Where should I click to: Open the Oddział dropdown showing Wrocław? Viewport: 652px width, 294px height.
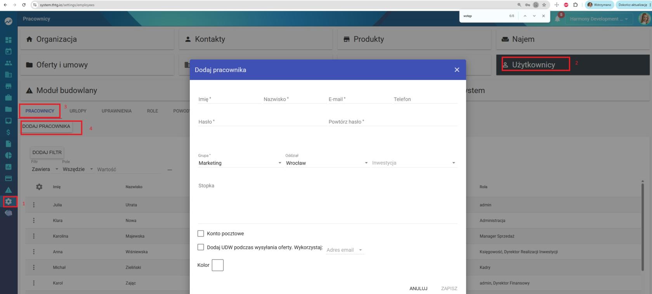point(327,163)
